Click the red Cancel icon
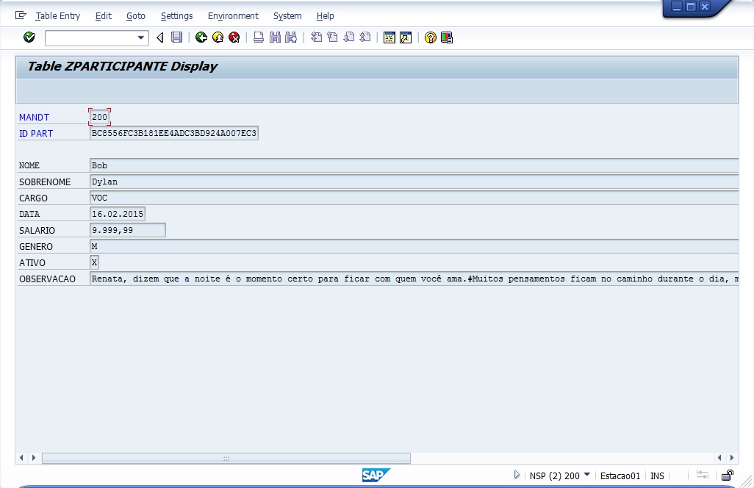The width and height of the screenshot is (754, 488). pos(234,37)
